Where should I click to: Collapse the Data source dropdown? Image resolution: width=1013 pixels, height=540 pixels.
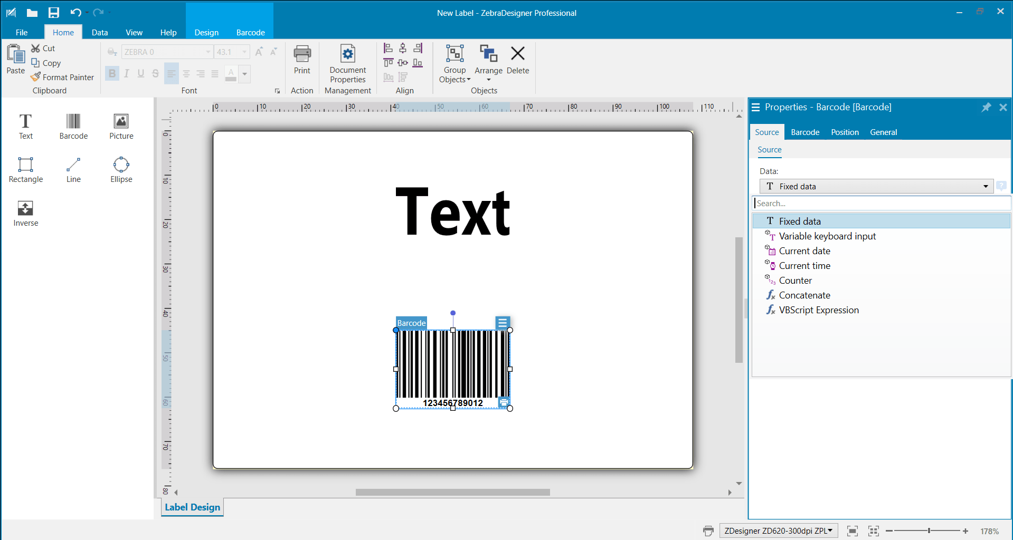click(x=986, y=186)
